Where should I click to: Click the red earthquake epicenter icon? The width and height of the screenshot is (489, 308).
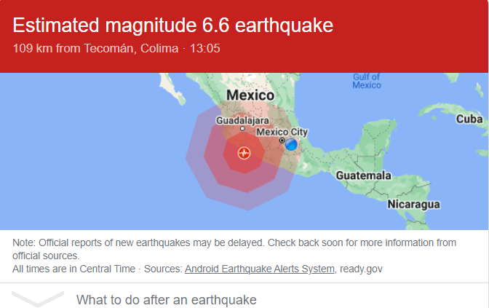244,153
